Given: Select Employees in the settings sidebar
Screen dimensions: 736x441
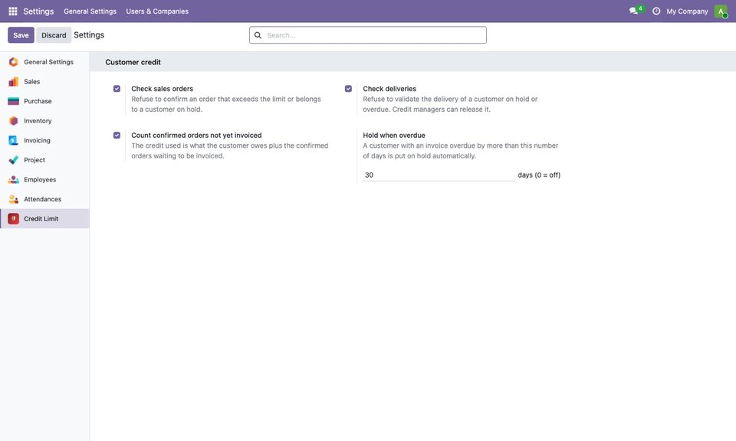Looking at the screenshot, I should click(x=44, y=179).
